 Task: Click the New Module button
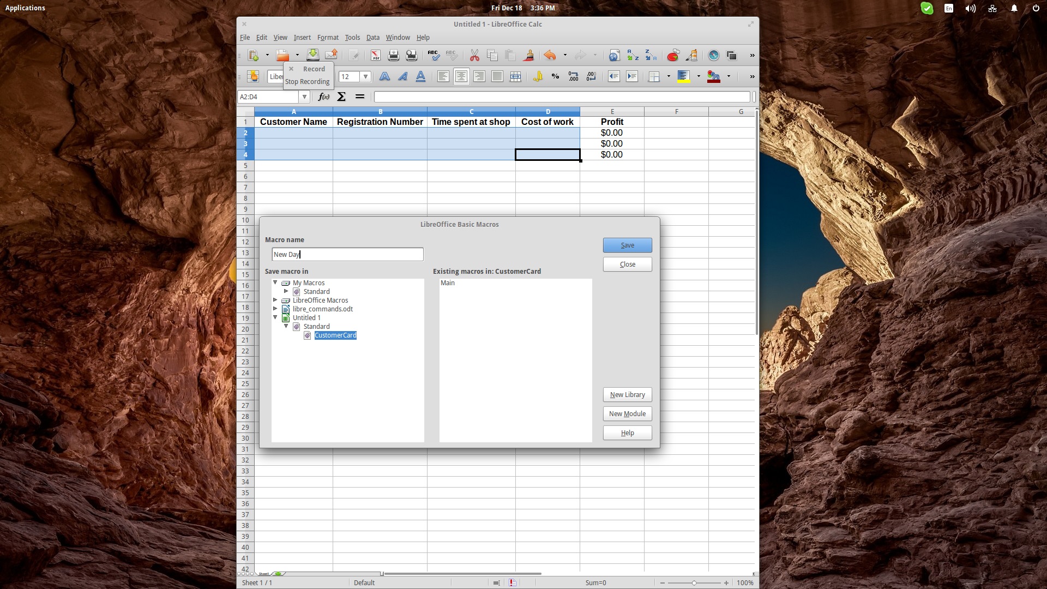(627, 414)
